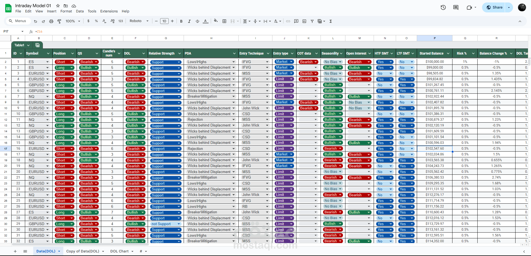Check cloud save status icon
This screenshot has width=531, height=256.
[74, 6]
